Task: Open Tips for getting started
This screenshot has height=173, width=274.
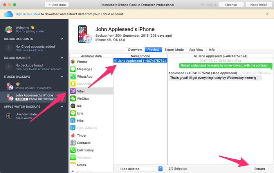Action: [x=31, y=31]
